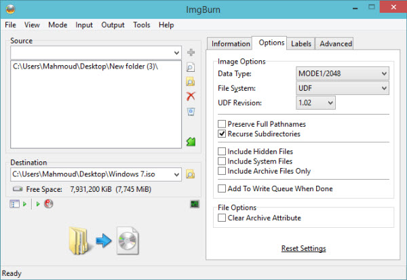Select the Options tab
This screenshot has width=407, height=280.
point(270,43)
